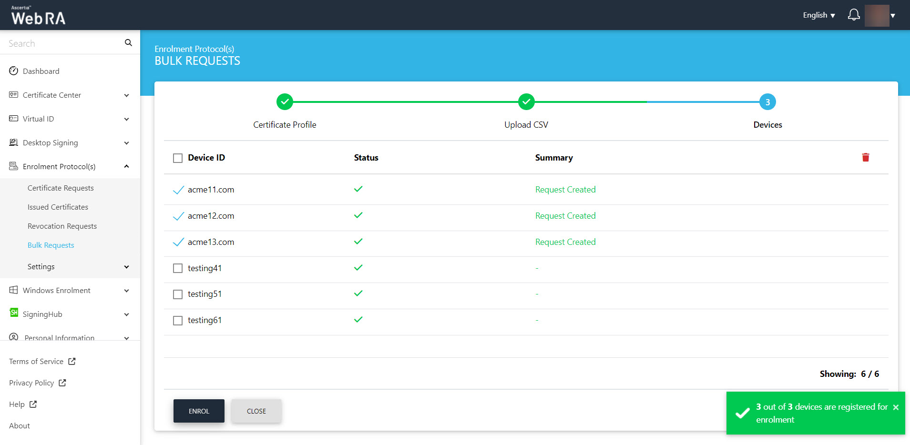Click the Dashboard gauge icon
This screenshot has width=910, height=445.
tap(14, 71)
